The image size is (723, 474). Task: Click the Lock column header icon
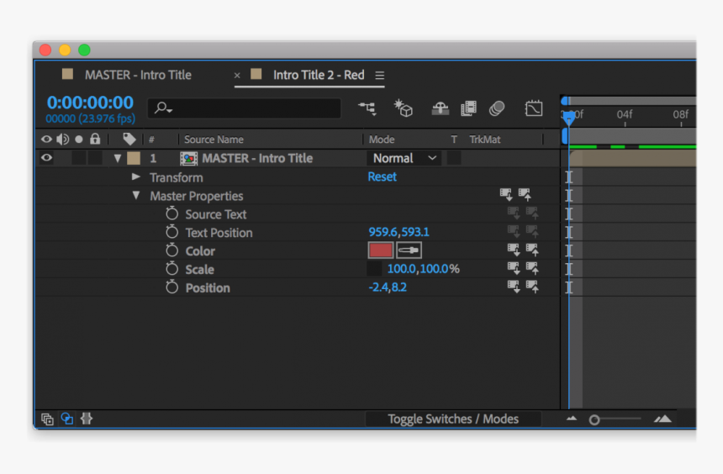point(95,139)
